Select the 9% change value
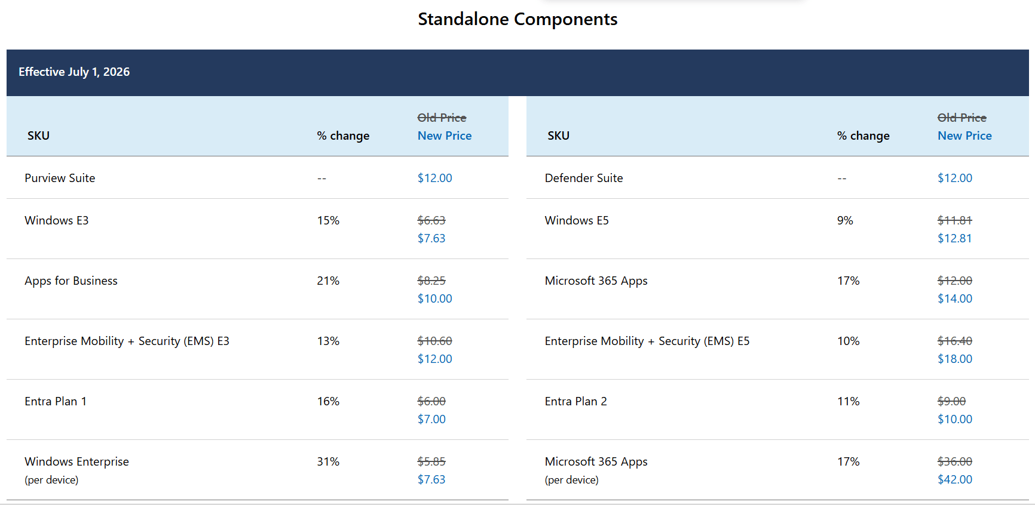1035x505 pixels. 845,220
